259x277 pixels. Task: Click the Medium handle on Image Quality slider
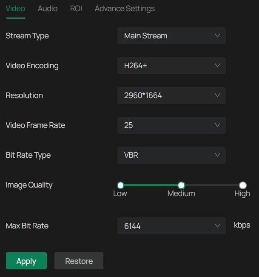[181, 185]
